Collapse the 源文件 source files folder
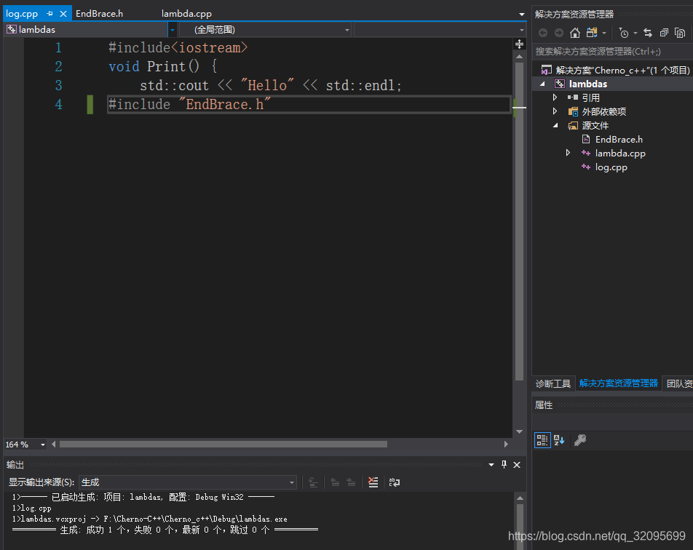The width and height of the screenshot is (693, 550). tap(555, 125)
